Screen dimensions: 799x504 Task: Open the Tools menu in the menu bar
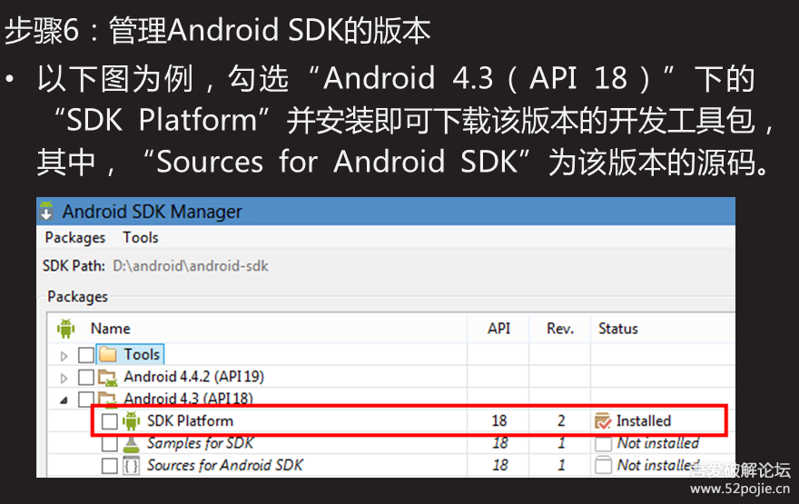coord(141,238)
